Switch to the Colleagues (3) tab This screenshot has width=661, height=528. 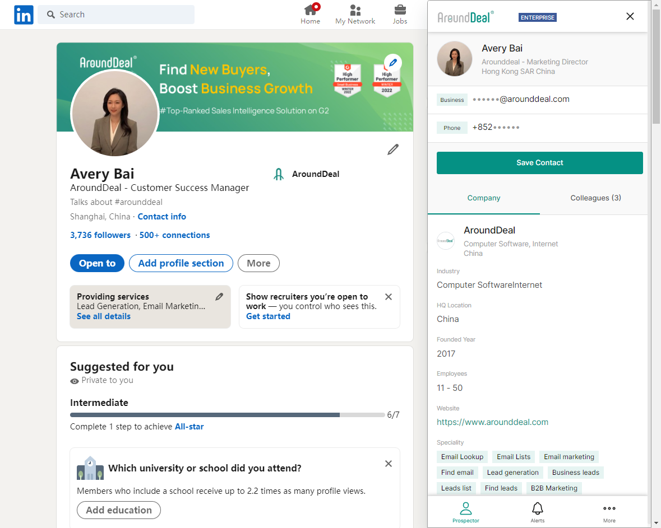click(595, 198)
